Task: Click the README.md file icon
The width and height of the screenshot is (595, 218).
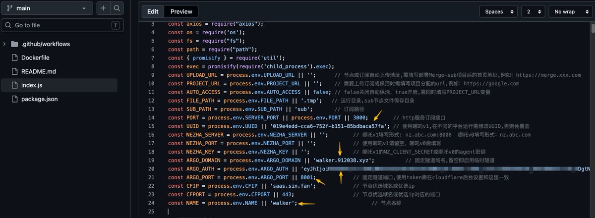Action: [14, 71]
